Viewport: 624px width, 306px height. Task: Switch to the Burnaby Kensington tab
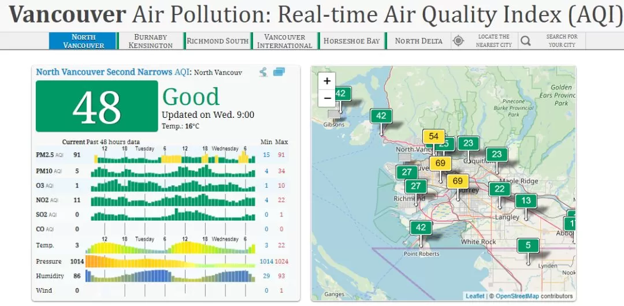click(x=150, y=41)
